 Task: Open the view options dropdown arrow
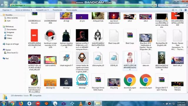pyautogui.click(x=176, y=10)
